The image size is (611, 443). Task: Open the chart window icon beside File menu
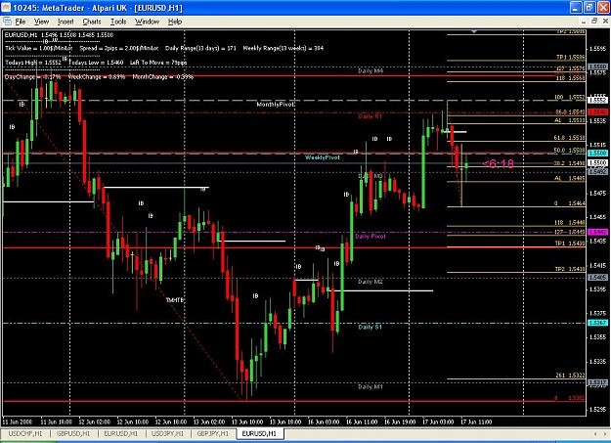click(7, 22)
